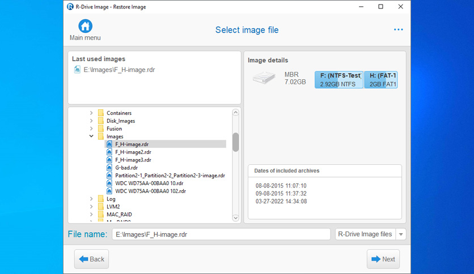Select the H: (FAT) partition block
The width and height of the screenshot is (474, 274).
coord(381,80)
